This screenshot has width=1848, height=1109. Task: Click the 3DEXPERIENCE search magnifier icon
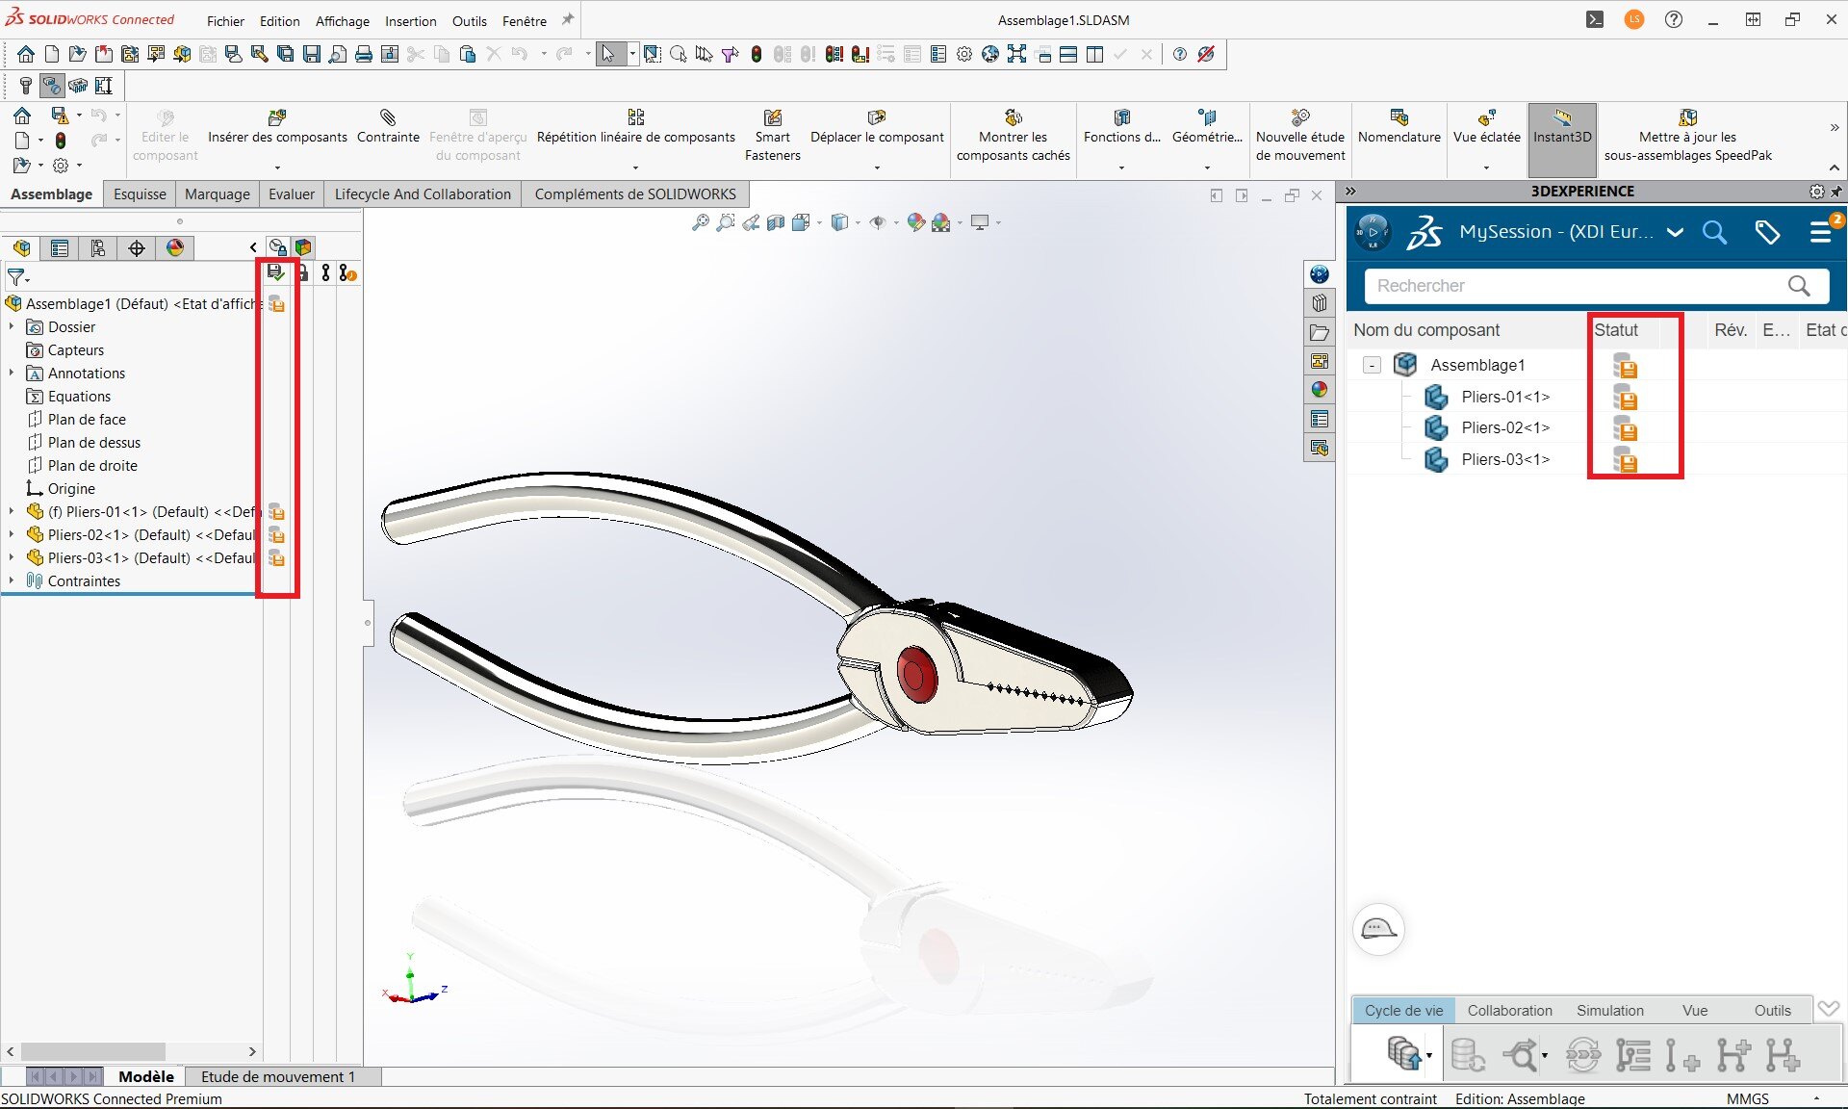coord(1714,232)
